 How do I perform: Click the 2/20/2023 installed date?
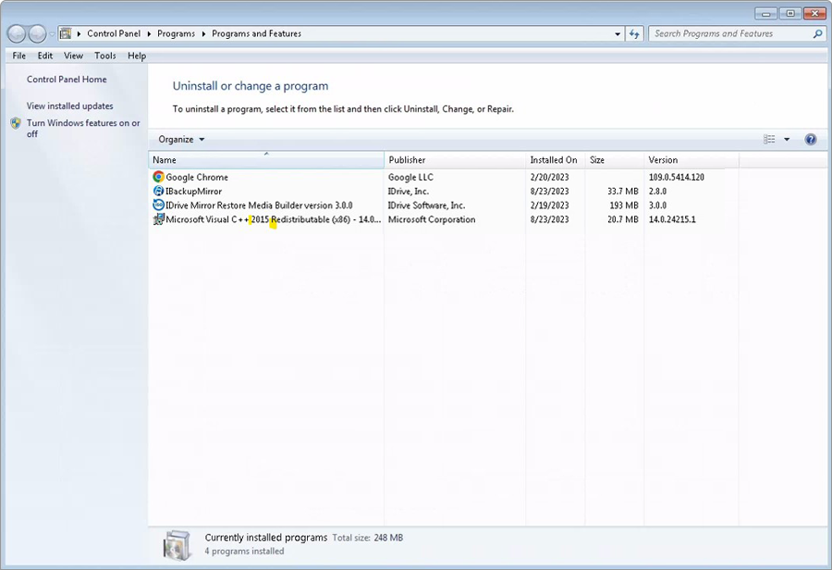(549, 177)
